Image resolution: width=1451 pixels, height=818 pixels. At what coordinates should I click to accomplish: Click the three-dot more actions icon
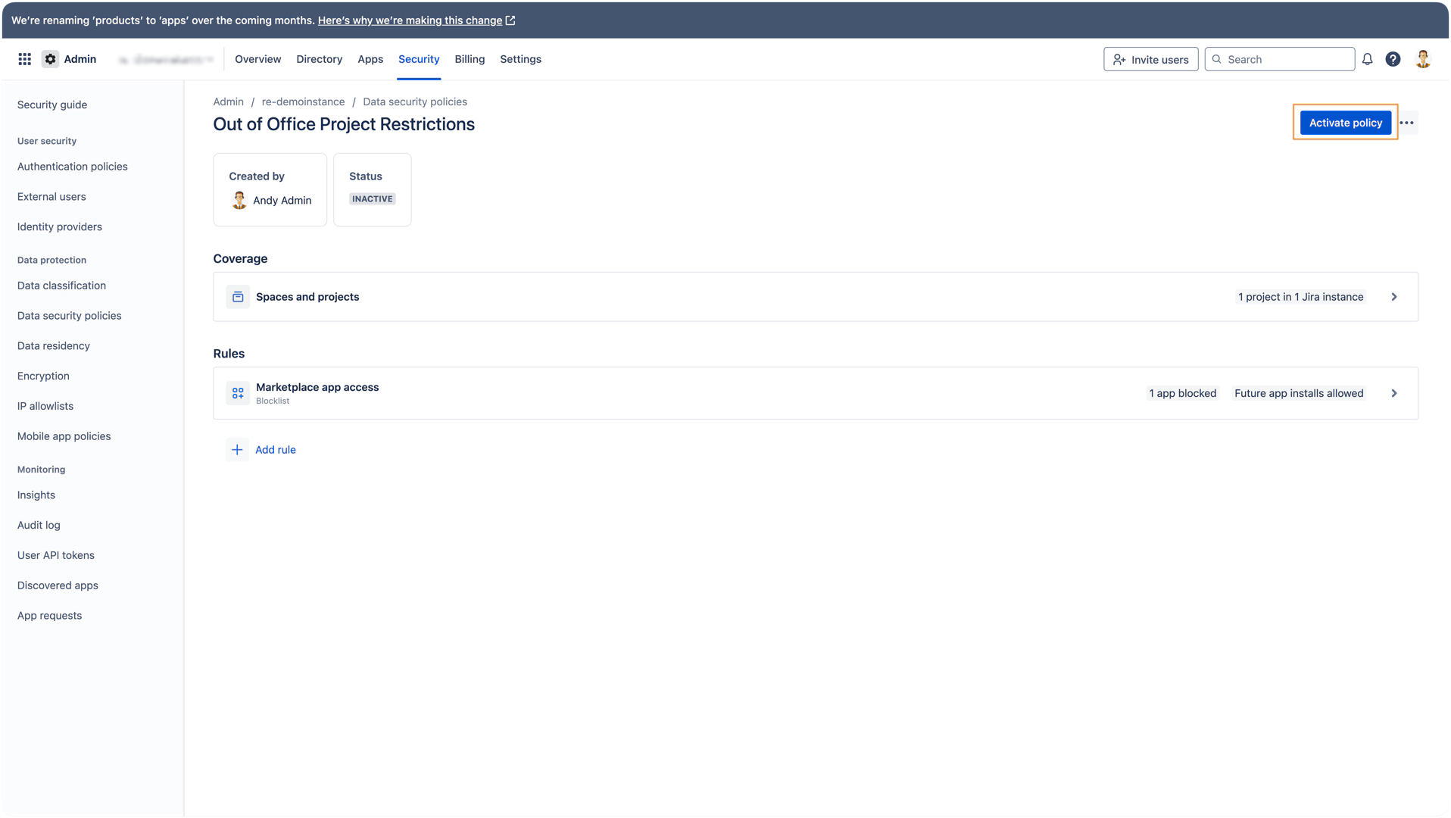(x=1406, y=123)
